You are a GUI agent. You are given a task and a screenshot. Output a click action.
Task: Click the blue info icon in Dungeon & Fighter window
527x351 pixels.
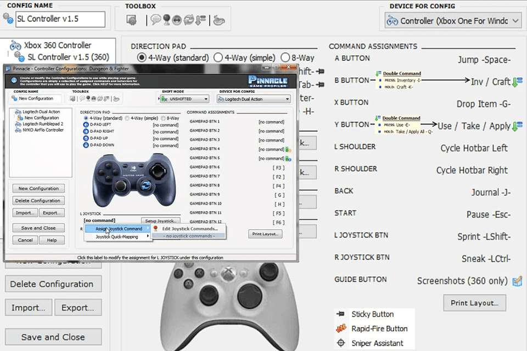[x=14, y=80]
